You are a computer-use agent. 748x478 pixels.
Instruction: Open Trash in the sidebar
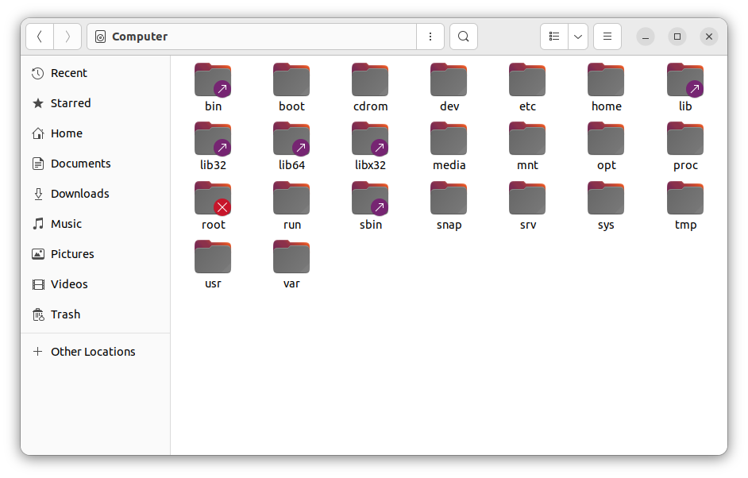coord(95,314)
